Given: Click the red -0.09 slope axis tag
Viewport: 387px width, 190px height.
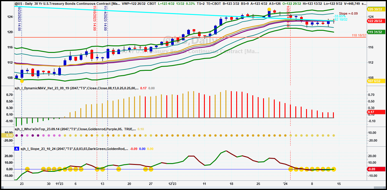Looking at the screenshot, I should coord(376,169).
